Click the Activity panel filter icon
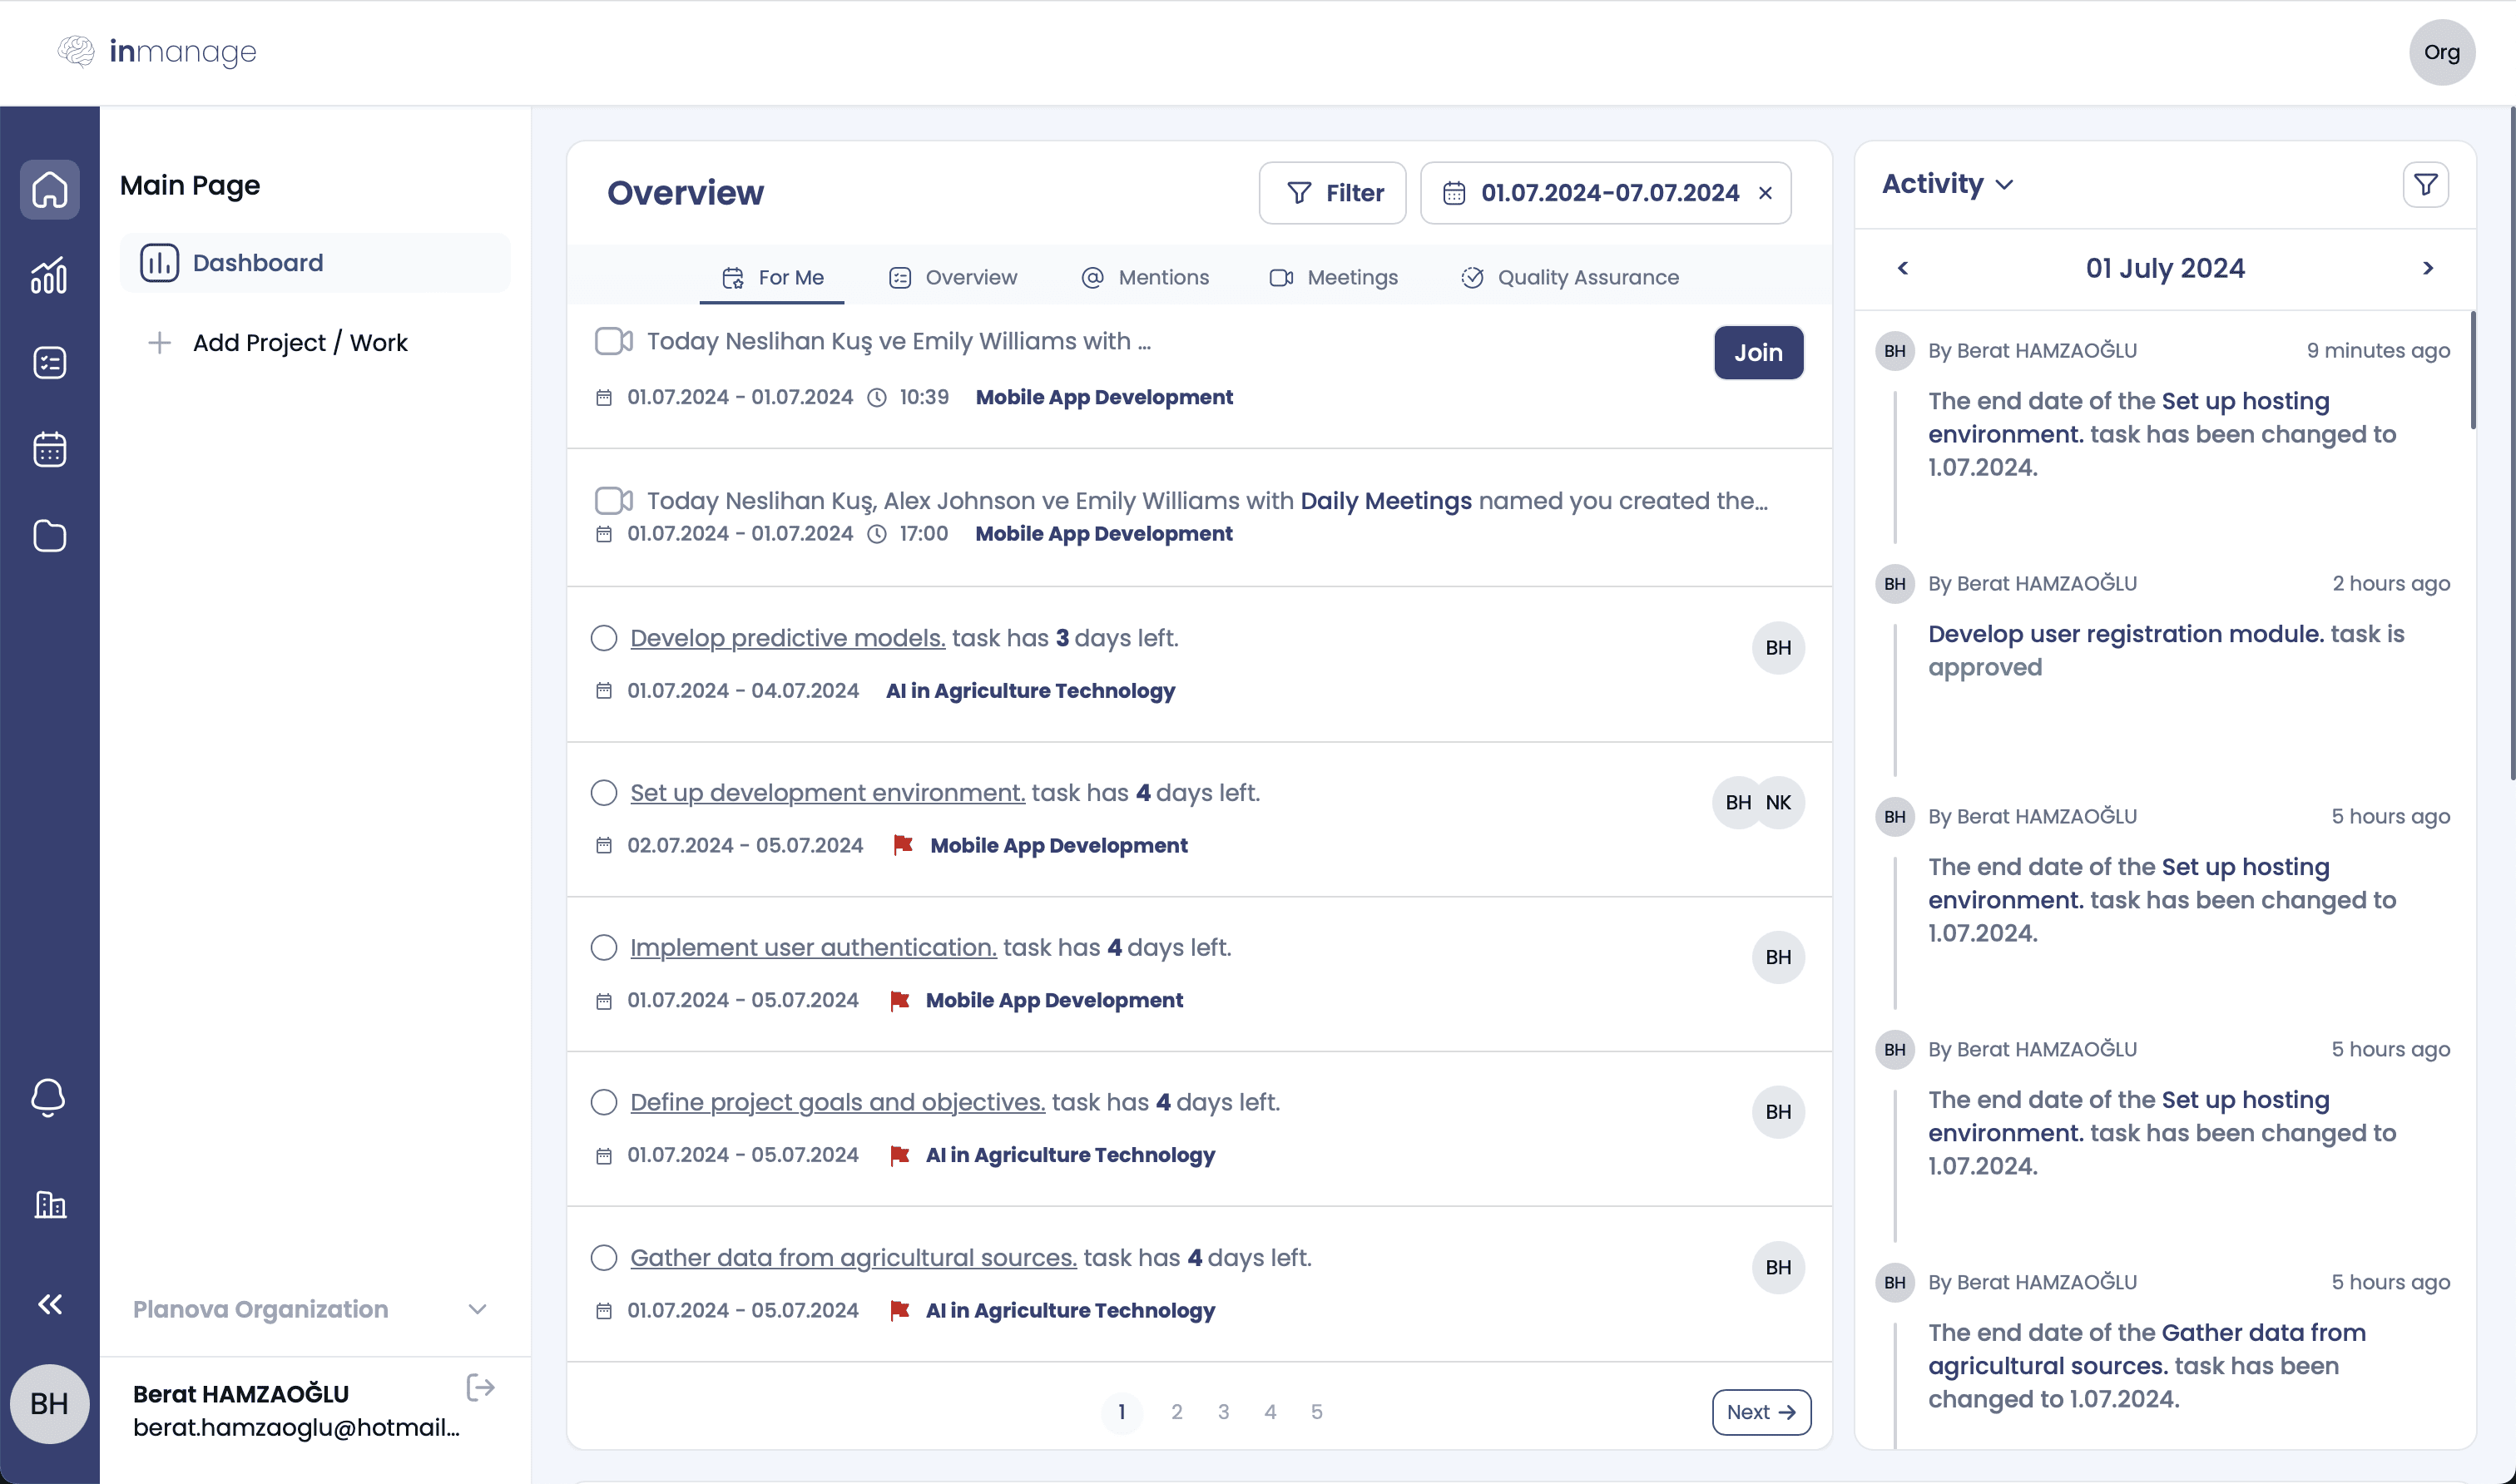This screenshot has width=2516, height=1484. tap(2425, 185)
